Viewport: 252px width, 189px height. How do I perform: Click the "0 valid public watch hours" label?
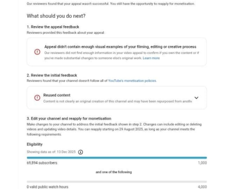coord(48,187)
